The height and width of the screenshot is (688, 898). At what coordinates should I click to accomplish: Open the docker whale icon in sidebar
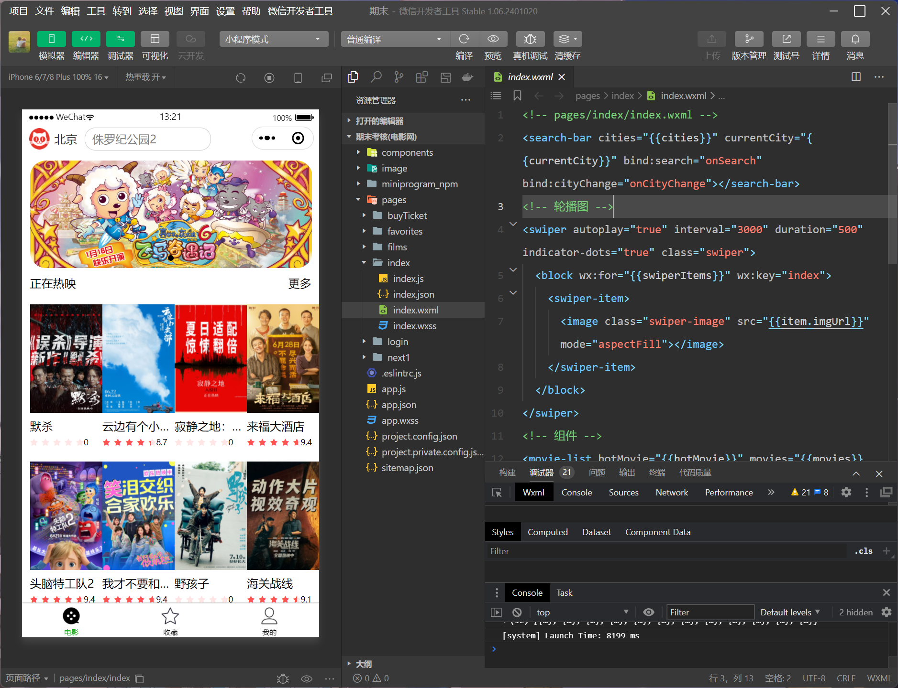(468, 77)
